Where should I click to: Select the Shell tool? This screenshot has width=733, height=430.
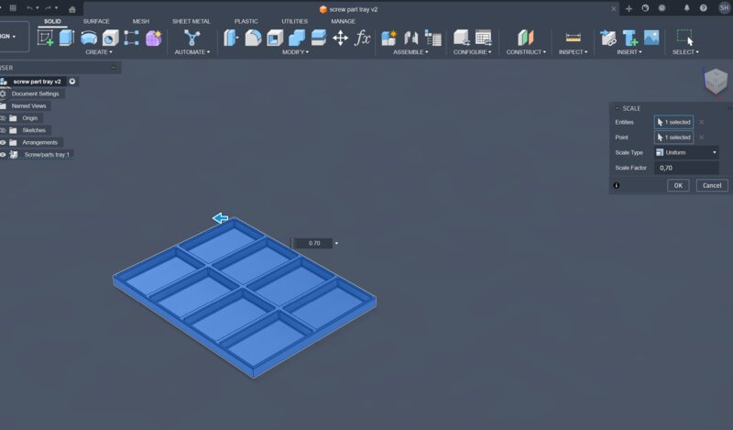[275, 38]
